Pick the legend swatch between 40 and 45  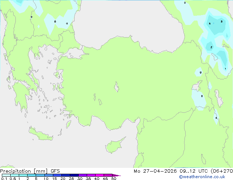[100, 175]
